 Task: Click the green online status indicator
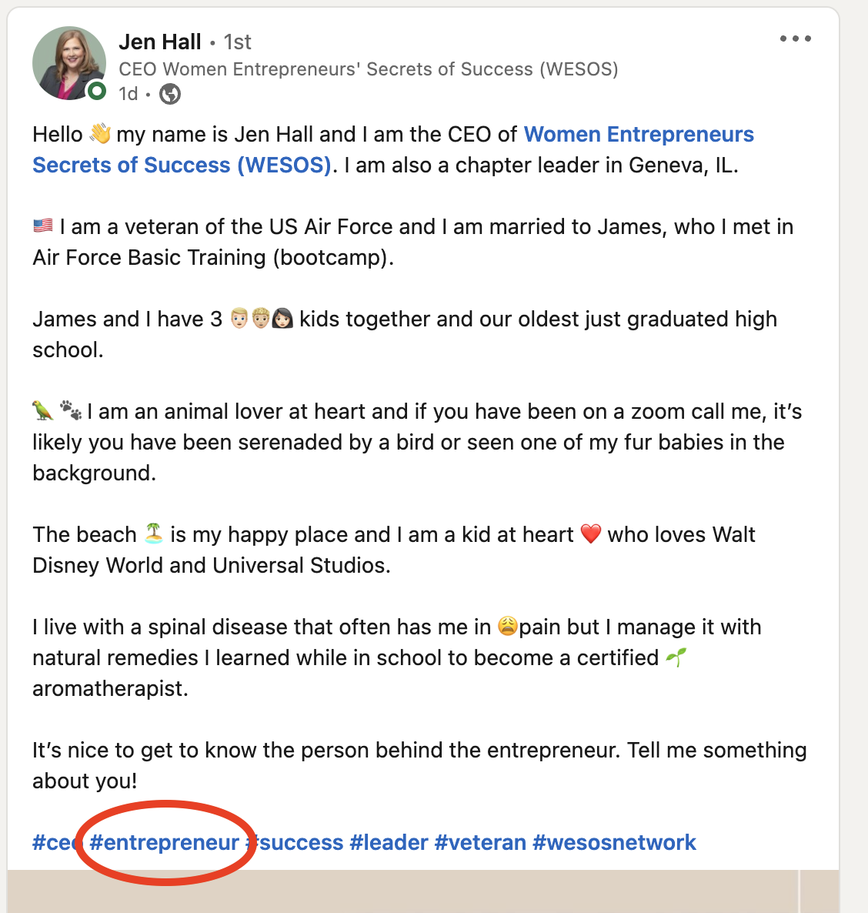click(97, 91)
